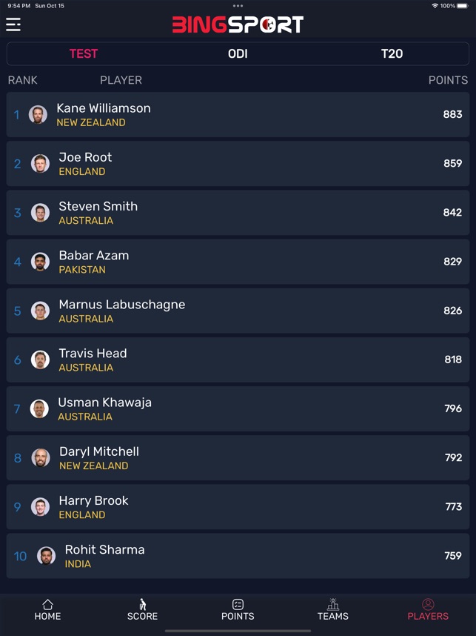Select Usman Khawaja in the list
Viewport: 476px width, 636px height.
[238, 409]
